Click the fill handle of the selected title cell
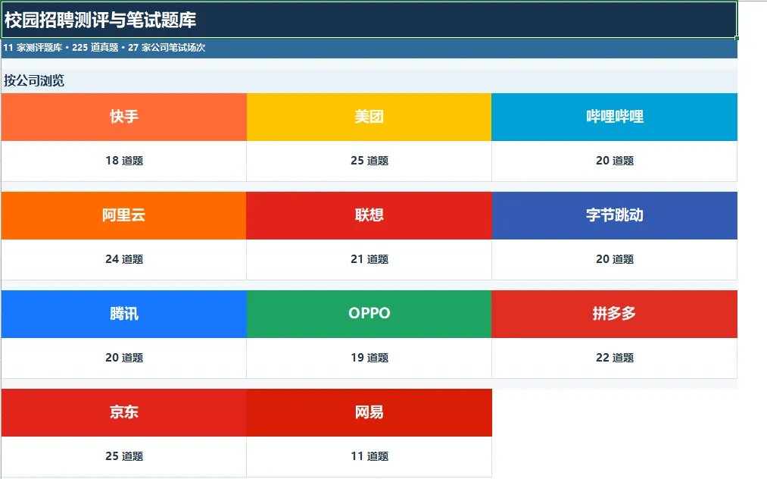 click(737, 38)
